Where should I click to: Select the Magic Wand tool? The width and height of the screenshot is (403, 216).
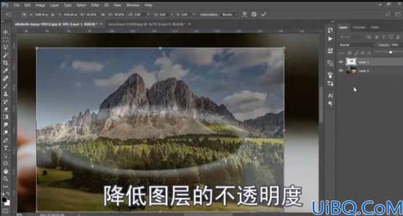coord(5,55)
